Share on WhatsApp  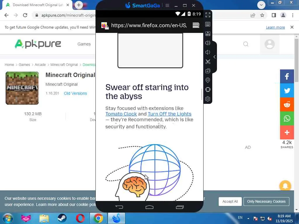(x=287, y=118)
